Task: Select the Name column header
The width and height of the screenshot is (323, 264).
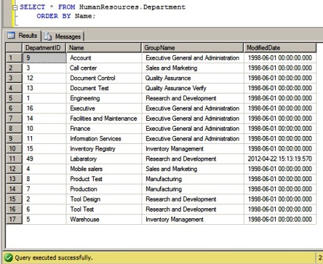Action: pos(104,48)
